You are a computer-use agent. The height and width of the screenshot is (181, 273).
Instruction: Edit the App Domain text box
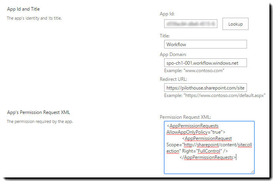[x=206, y=63]
